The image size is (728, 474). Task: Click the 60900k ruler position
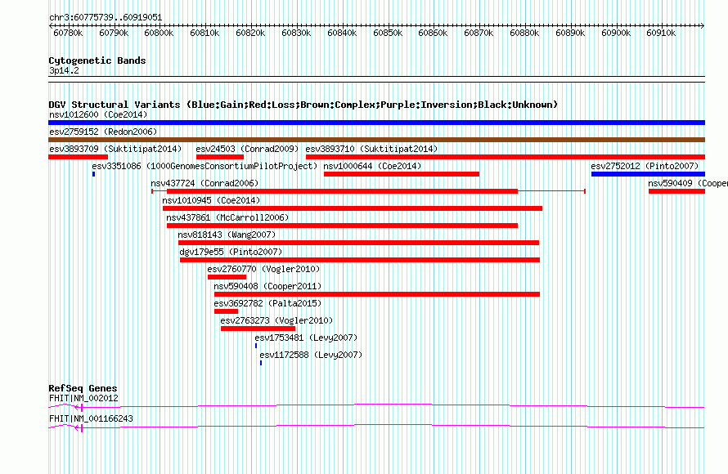point(616,33)
